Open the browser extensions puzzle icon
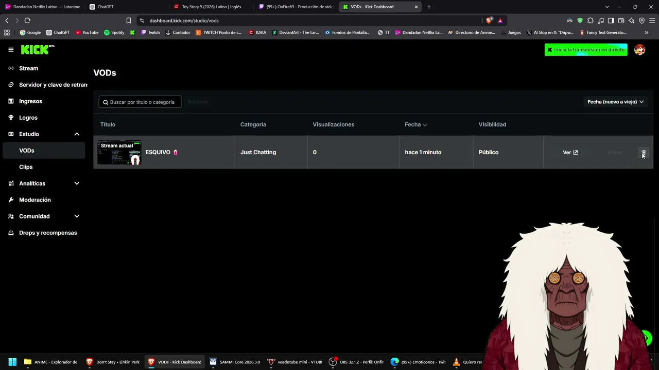The height and width of the screenshot is (370, 659). click(x=590, y=21)
